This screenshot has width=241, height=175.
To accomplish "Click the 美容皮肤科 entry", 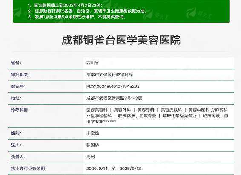I will (x=171, y=110).
